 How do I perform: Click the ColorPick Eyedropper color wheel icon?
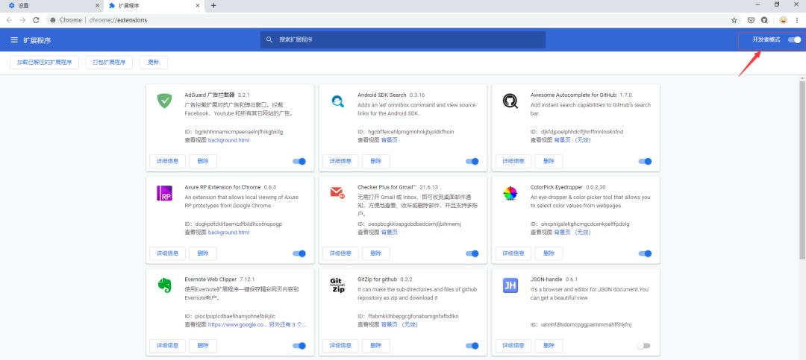510,194
